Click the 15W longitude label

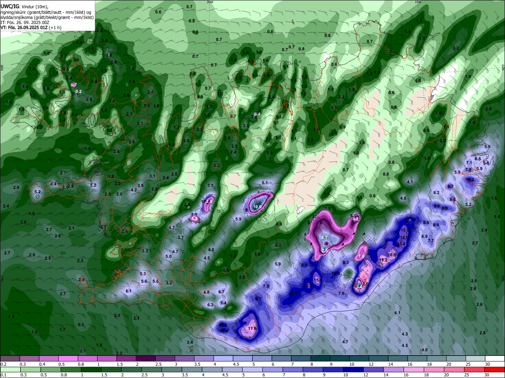coord(418,2)
